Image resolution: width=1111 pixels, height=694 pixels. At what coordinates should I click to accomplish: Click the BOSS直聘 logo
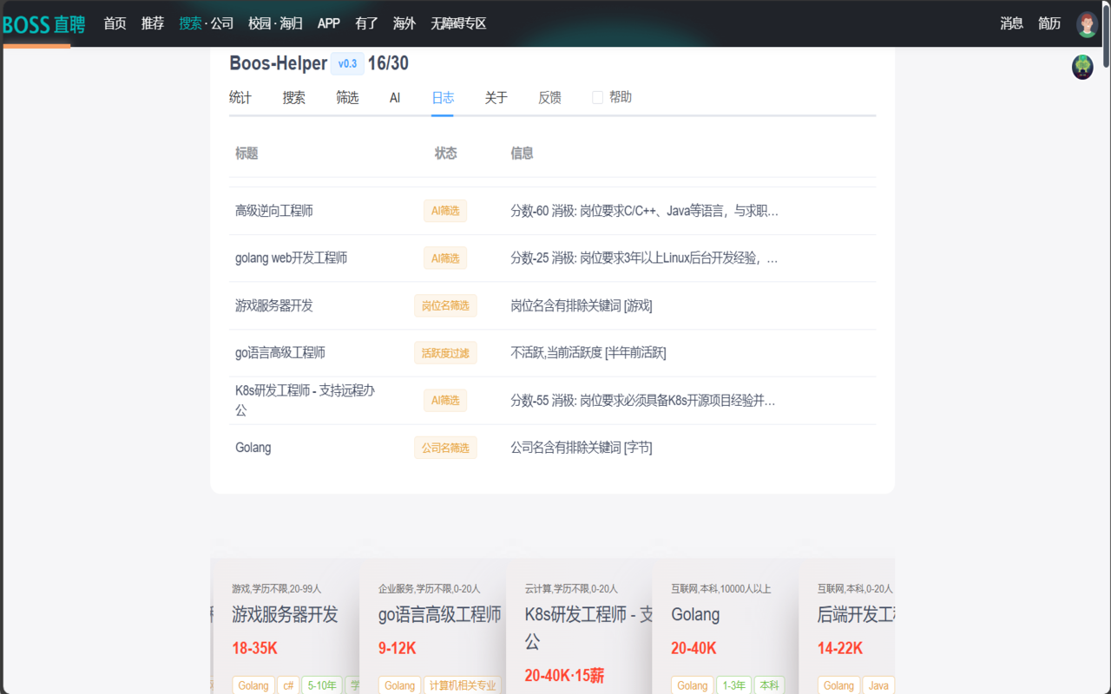(42, 23)
